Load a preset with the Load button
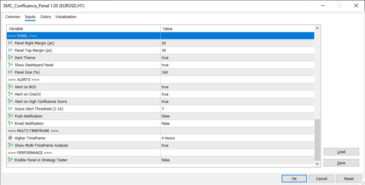Viewport: 365px width, 185px height. [341, 152]
